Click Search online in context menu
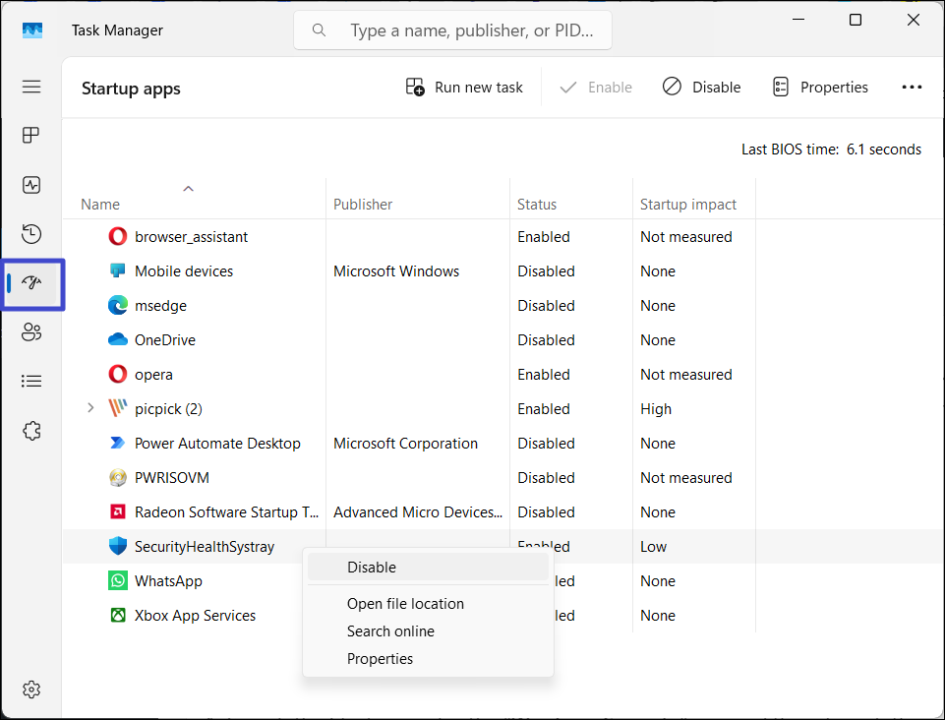 tap(390, 631)
